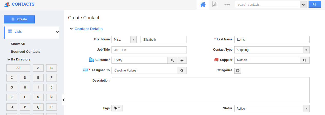The image size is (325, 115).
Task: Go to the Contacts home icon
Action: pos(203,5)
